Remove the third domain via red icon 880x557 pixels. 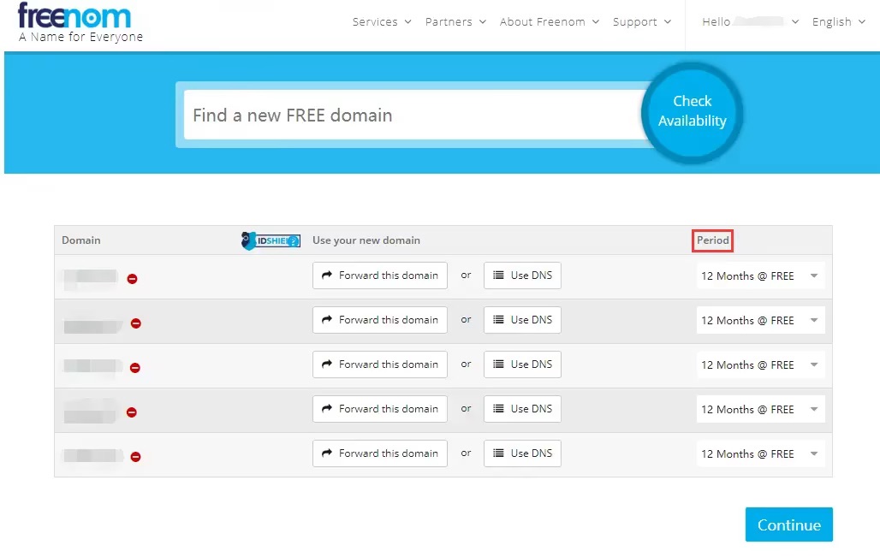[134, 368]
